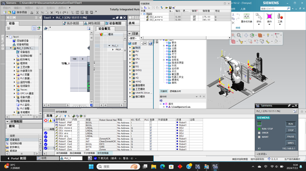306x171 pixels.
Task: Expand the Traces node in project tree
Action: tap(14, 89)
